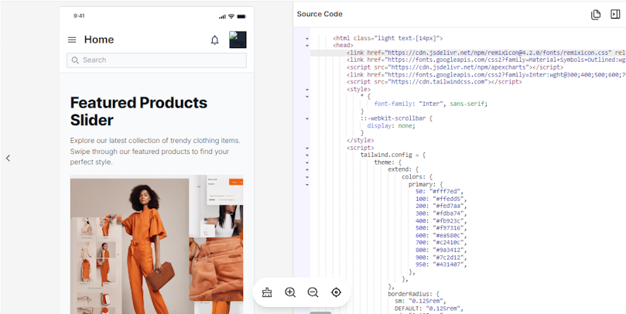
Task: Click the cdn.tailwindcss.com script line
Action: [434, 82]
